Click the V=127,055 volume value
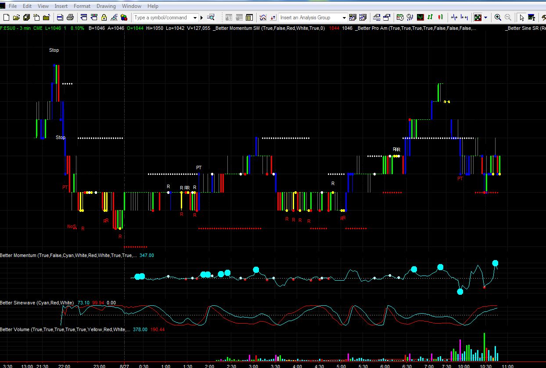546x368 pixels. pyautogui.click(x=198, y=28)
